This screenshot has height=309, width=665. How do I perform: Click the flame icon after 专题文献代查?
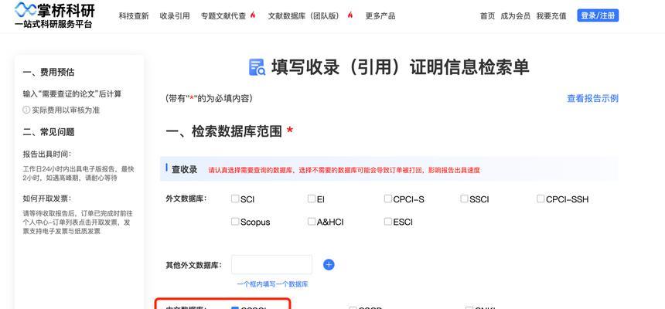coord(253,15)
